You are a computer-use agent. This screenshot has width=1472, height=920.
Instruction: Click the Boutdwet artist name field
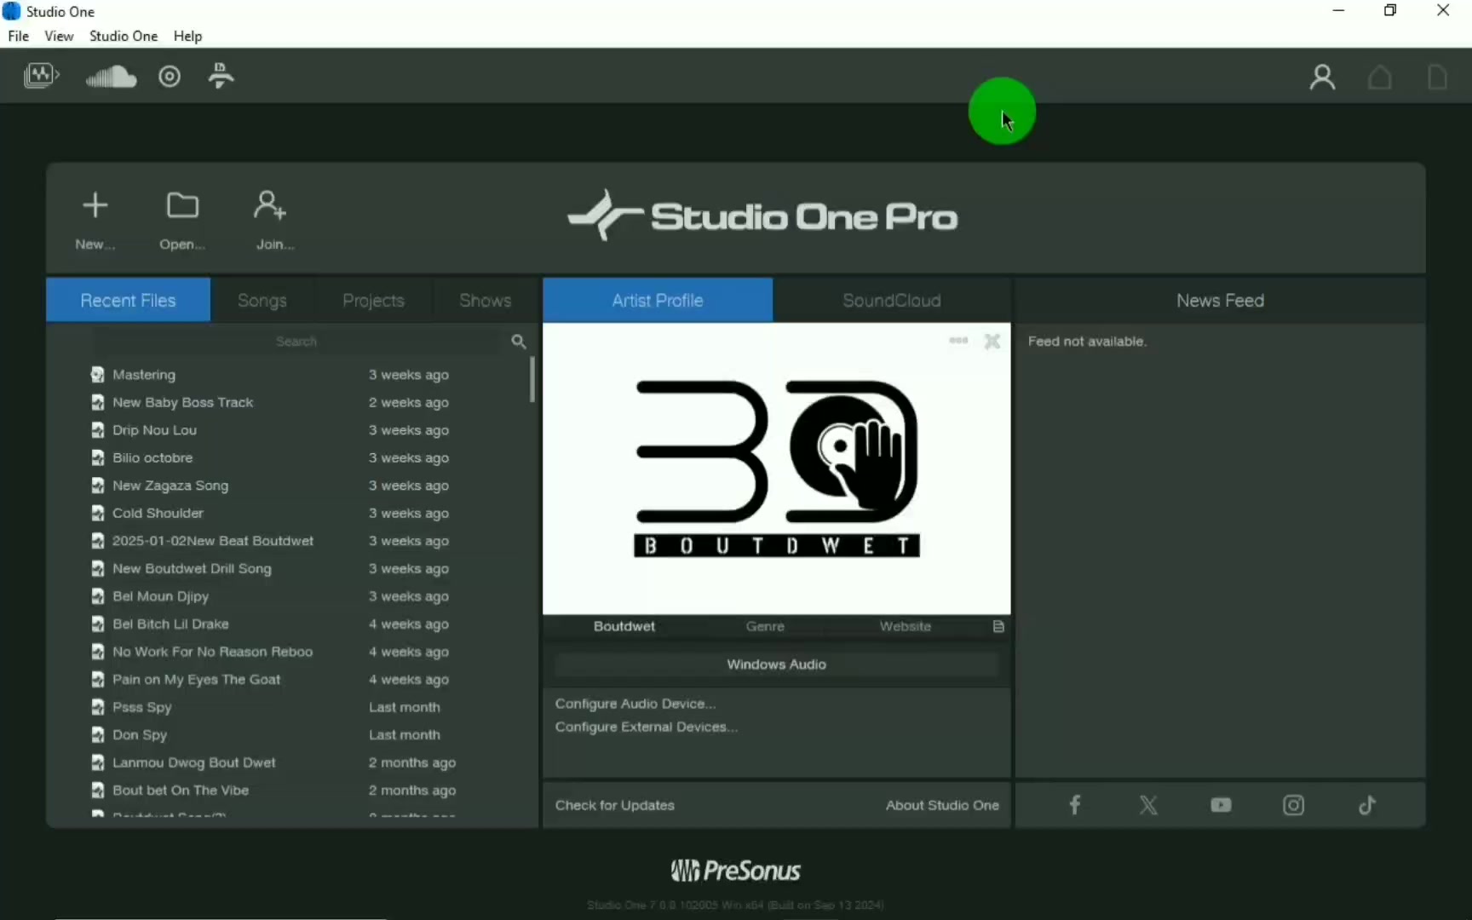[624, 626]
